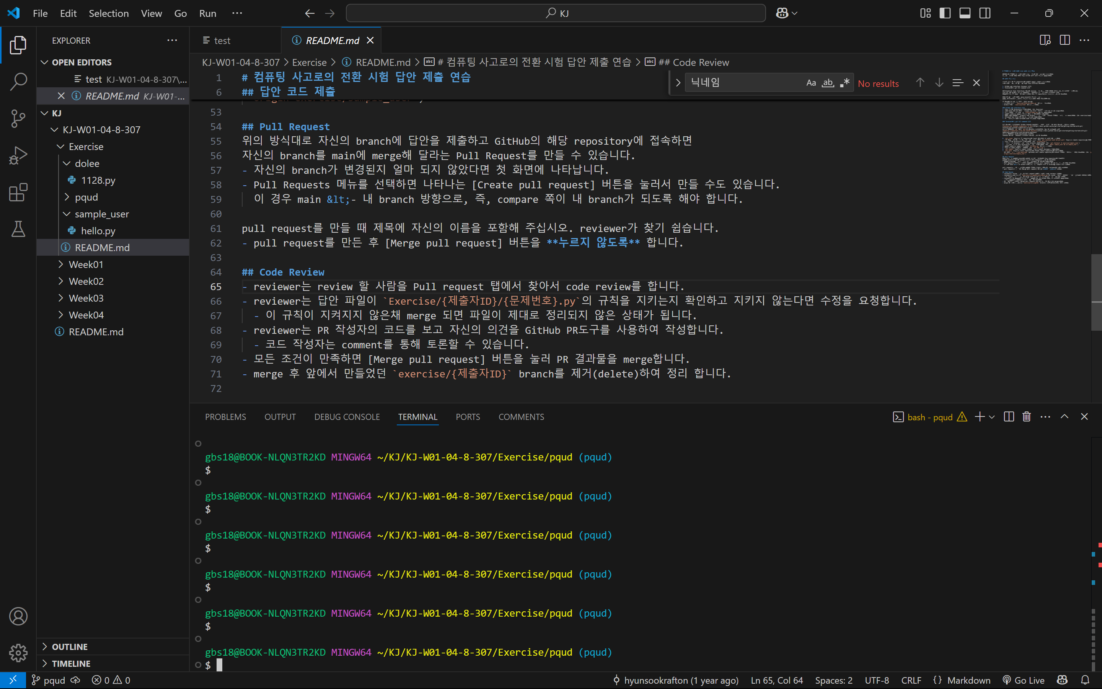Go to previous find match

pos(920,82)
